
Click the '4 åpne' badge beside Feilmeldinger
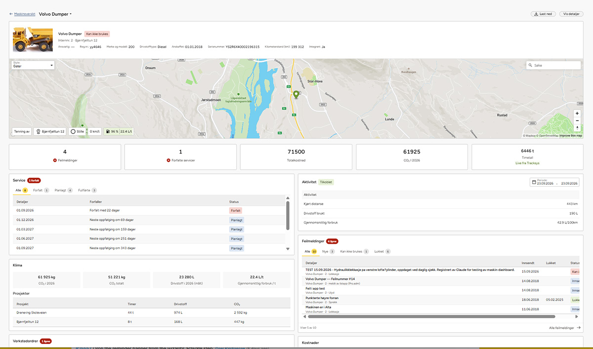pos(332,241)
